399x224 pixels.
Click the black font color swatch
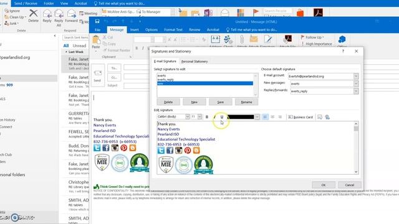click(x=241, y=117)
